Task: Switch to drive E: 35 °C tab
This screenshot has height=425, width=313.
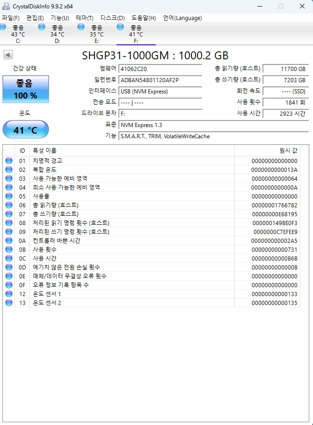Action: pos(97,34)
